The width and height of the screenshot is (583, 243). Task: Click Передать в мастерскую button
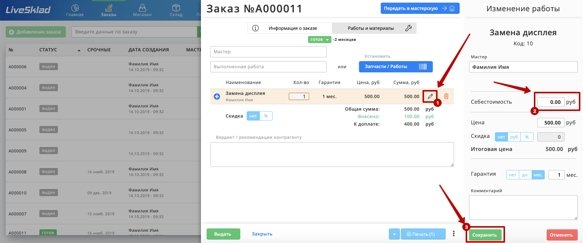pyautogui.click(x=420, y=8)
